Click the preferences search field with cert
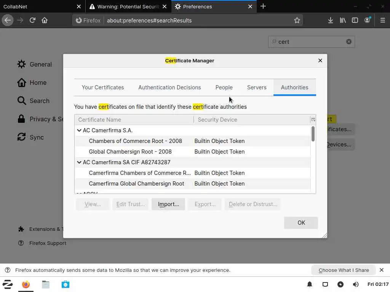 pyautogui.click(x=312, y=42)
